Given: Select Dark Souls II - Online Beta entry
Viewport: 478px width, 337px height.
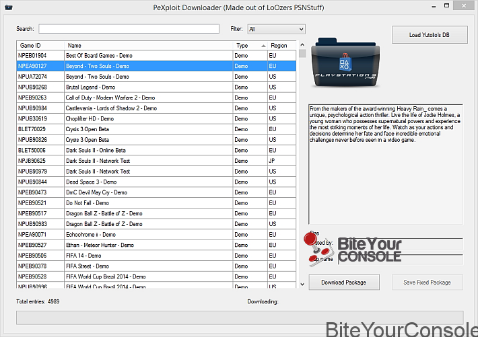Looking at the screenshot, I should pyautogui.click(x=156, y=150).
